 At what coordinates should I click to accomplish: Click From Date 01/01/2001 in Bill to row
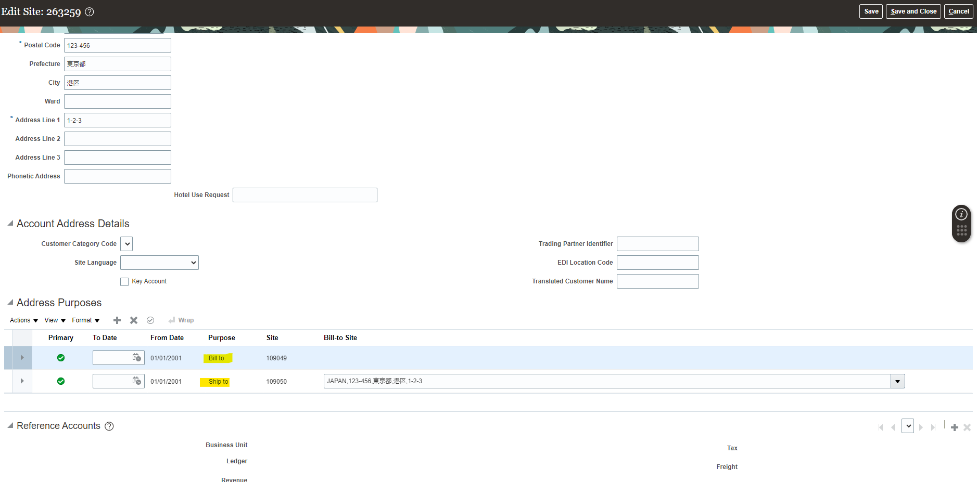tap(166, 358)
